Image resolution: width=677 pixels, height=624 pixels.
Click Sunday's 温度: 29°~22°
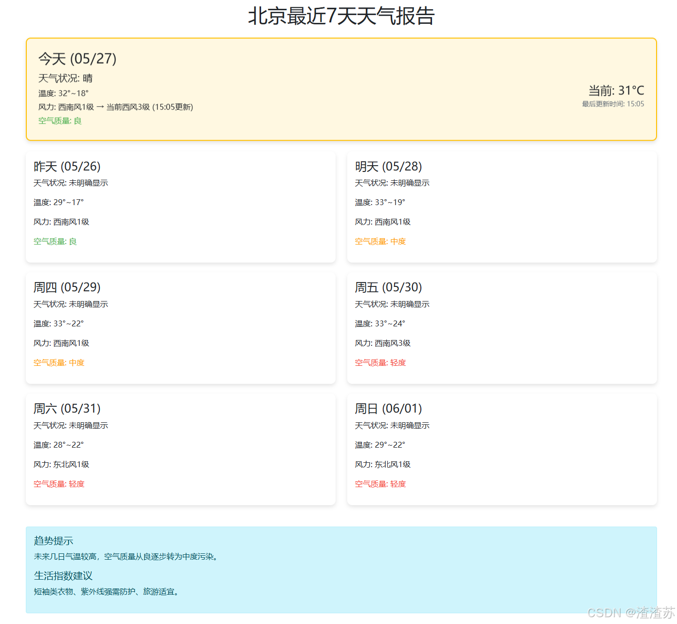pos(380,445)
